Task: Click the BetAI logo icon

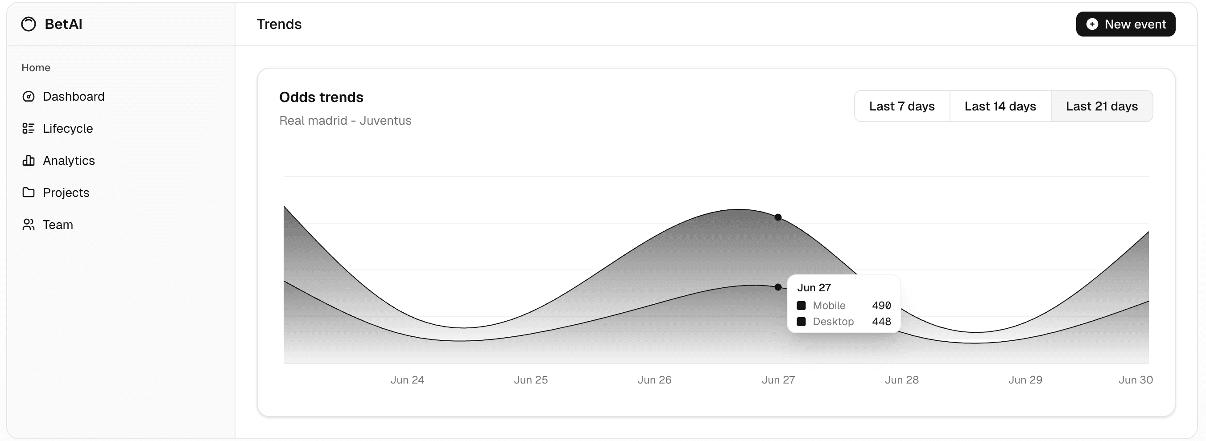Action: point(28,24)
